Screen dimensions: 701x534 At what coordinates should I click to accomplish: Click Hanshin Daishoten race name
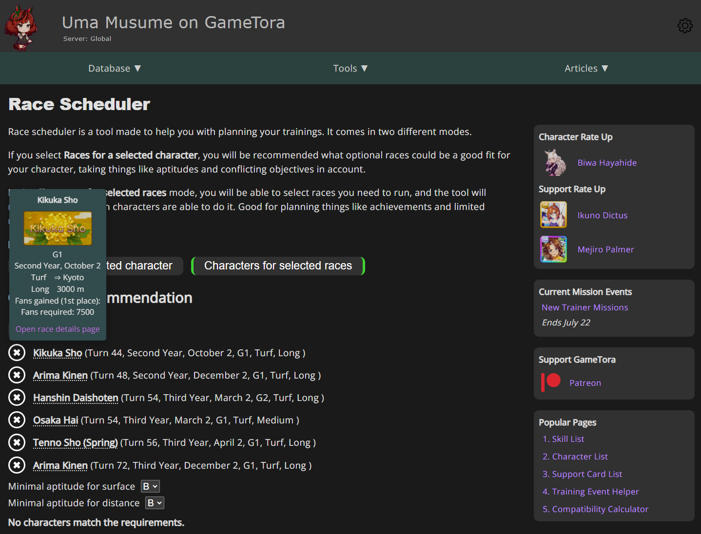pos(76,398)
